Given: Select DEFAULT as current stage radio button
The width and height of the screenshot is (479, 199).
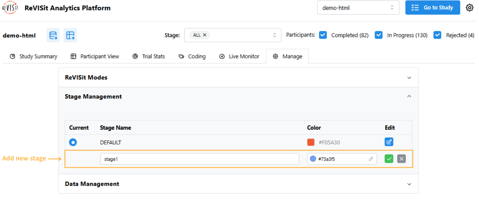Looking at the screenshot, I should pyautogui.click(x=73, y=143).
